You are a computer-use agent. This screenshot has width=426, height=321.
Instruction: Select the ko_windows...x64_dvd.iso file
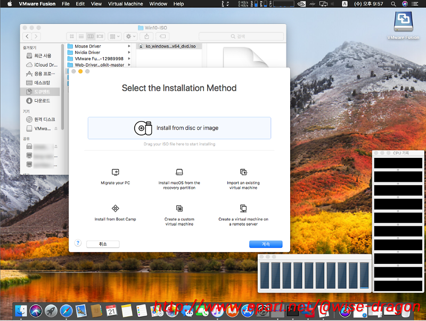click(169, 46)
